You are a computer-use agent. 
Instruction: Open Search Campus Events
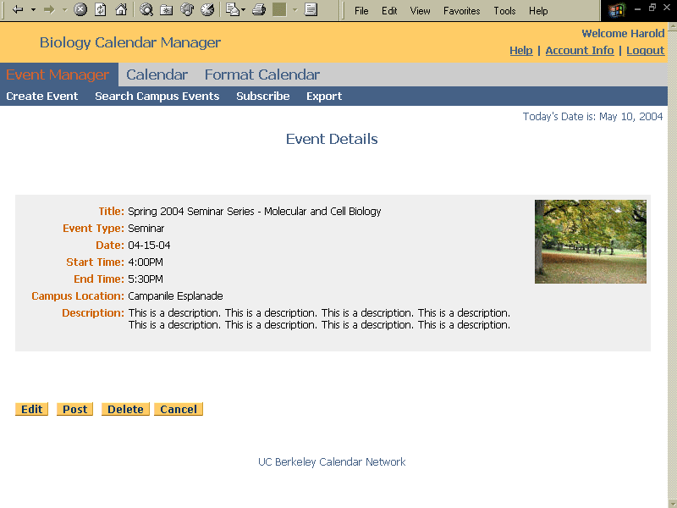pyautogui.click(x=157, y=97)
